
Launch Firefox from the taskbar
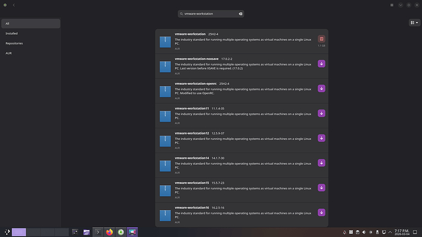point(109,232)
